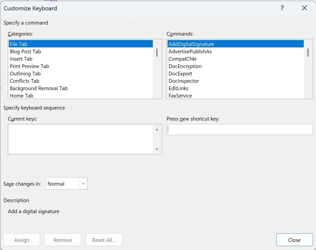The height and width of the screenshot is (250, 316).
Task: Select Home Tab in Categories list
Action: (22, 96)
